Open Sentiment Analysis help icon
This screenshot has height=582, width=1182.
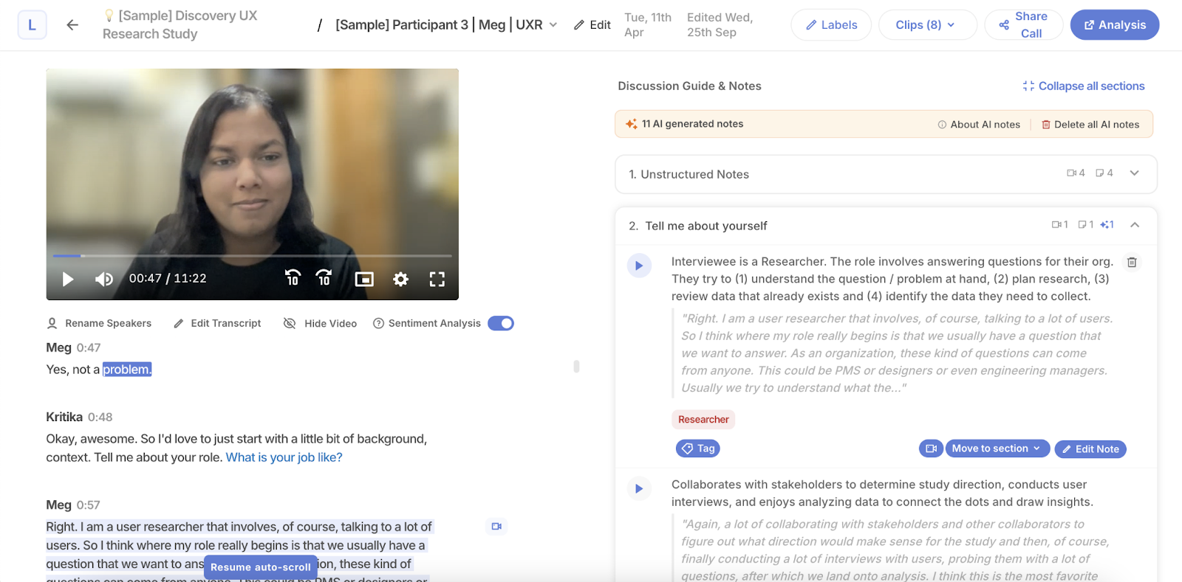point(378,323)
